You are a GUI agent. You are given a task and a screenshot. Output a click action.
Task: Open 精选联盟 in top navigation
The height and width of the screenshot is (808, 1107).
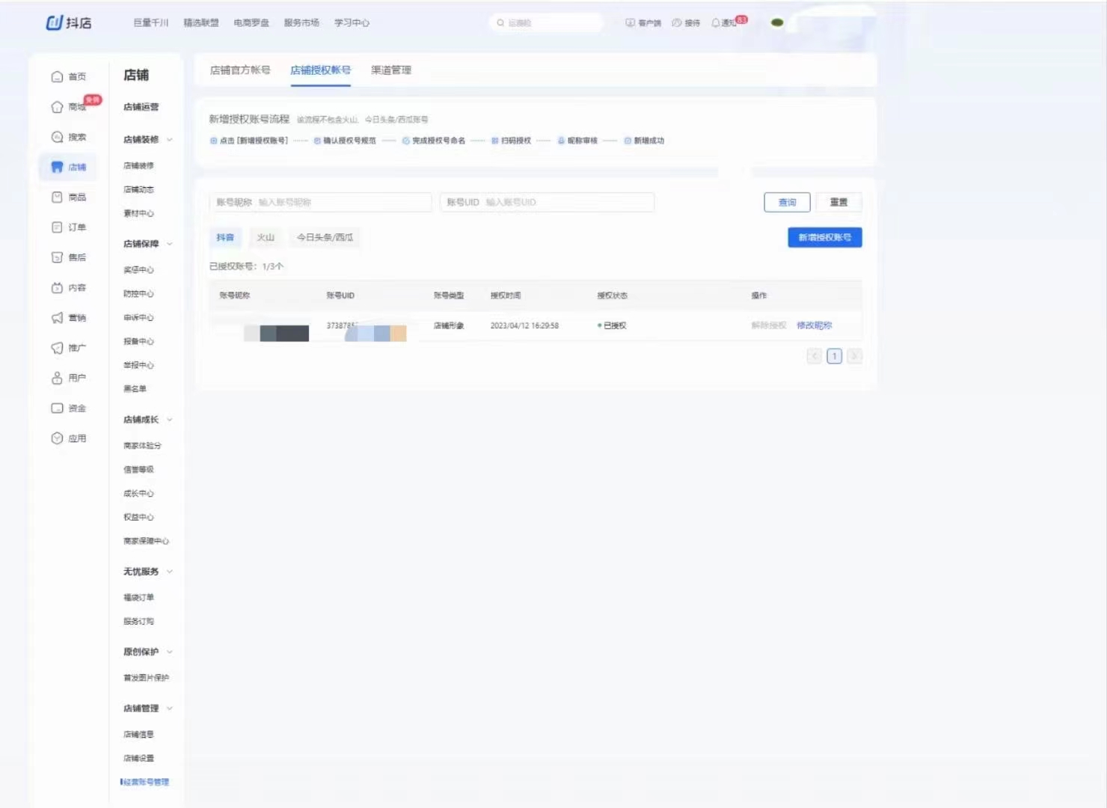click(x=201, y=23)
